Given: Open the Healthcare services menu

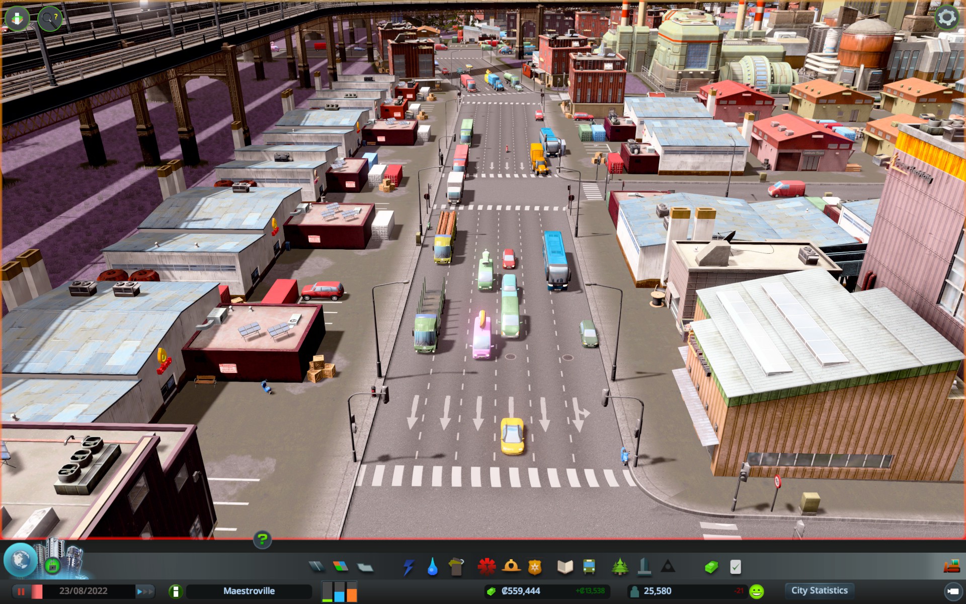Looking at the screenshot, I should 487,567.
